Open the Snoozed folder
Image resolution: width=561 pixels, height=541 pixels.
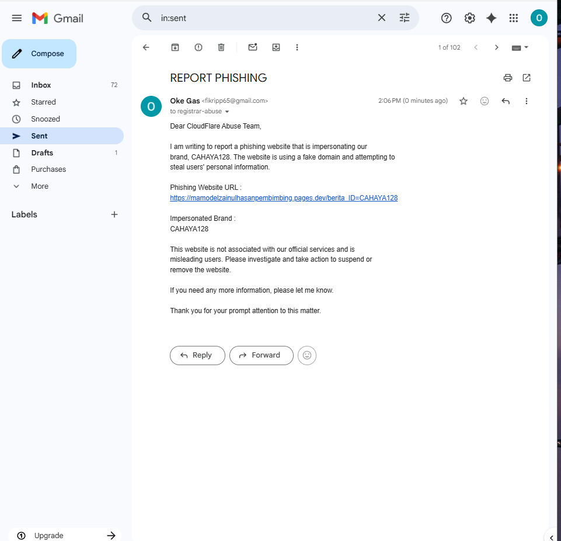point(62,119)
